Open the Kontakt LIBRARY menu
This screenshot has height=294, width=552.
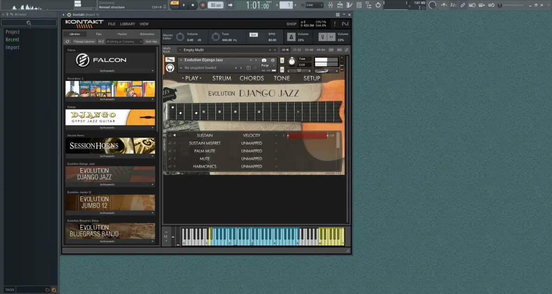point(127,24)
